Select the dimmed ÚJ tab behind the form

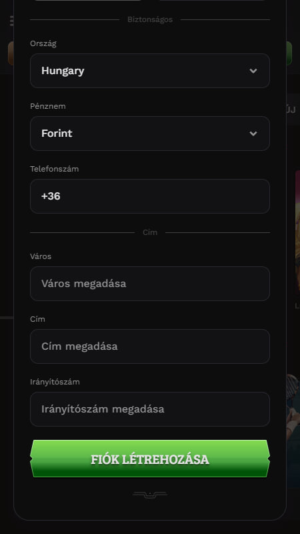coord(291,110)
